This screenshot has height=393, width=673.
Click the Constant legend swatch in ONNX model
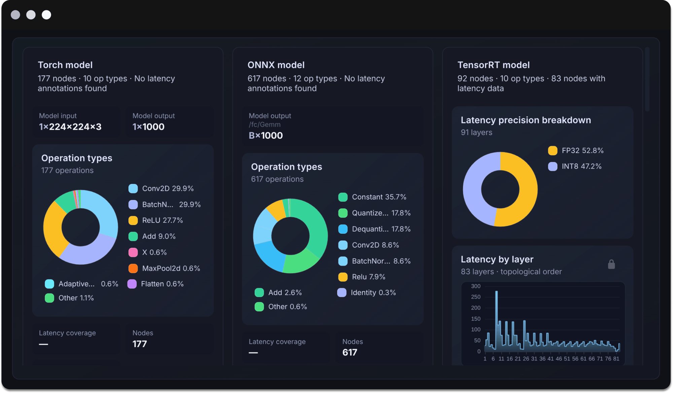pos(343,197)
